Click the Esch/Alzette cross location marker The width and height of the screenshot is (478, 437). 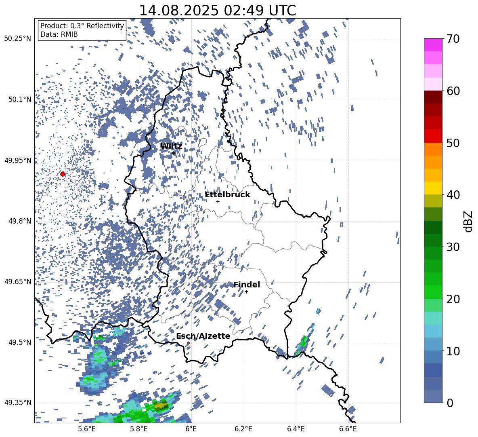tap(189, 343)
